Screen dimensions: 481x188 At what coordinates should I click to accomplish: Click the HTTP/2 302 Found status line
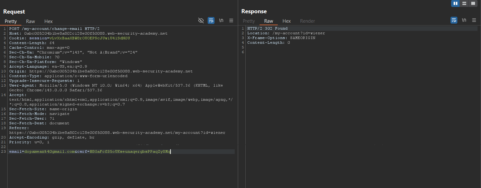267,28
